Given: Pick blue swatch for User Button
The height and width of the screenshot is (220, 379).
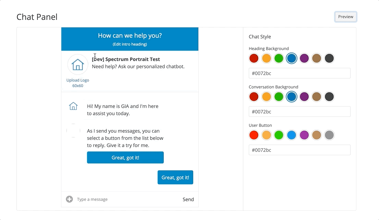Looking at the screenshot, I should pyautogui.click(x=292, y=135).
